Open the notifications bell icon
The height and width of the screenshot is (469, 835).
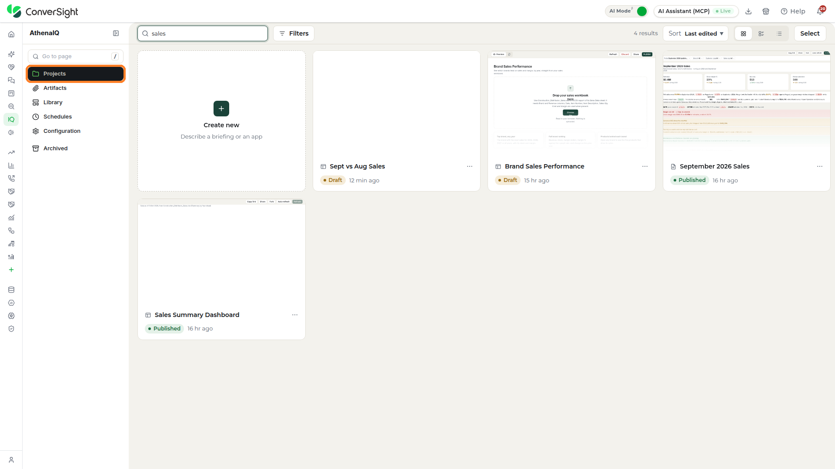pyautogui.click(x=820, y=11)
